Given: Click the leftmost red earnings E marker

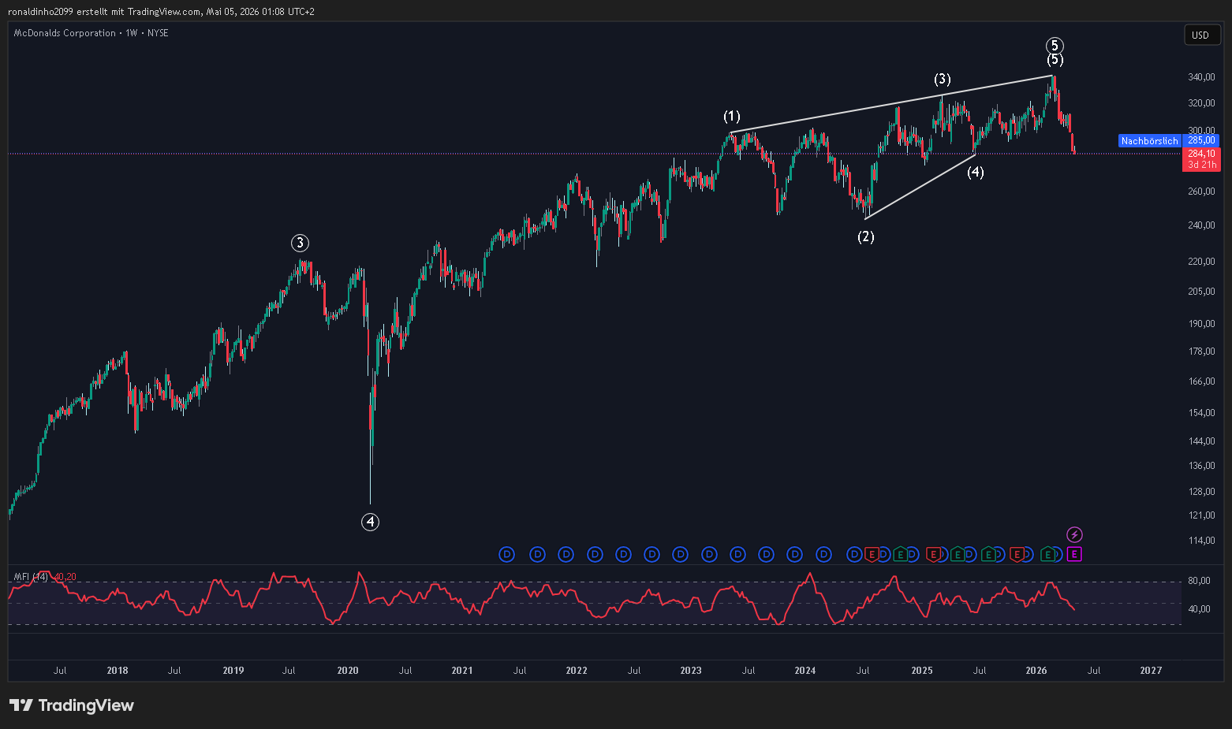Looking at the screenshot, I should coord(872,555).
